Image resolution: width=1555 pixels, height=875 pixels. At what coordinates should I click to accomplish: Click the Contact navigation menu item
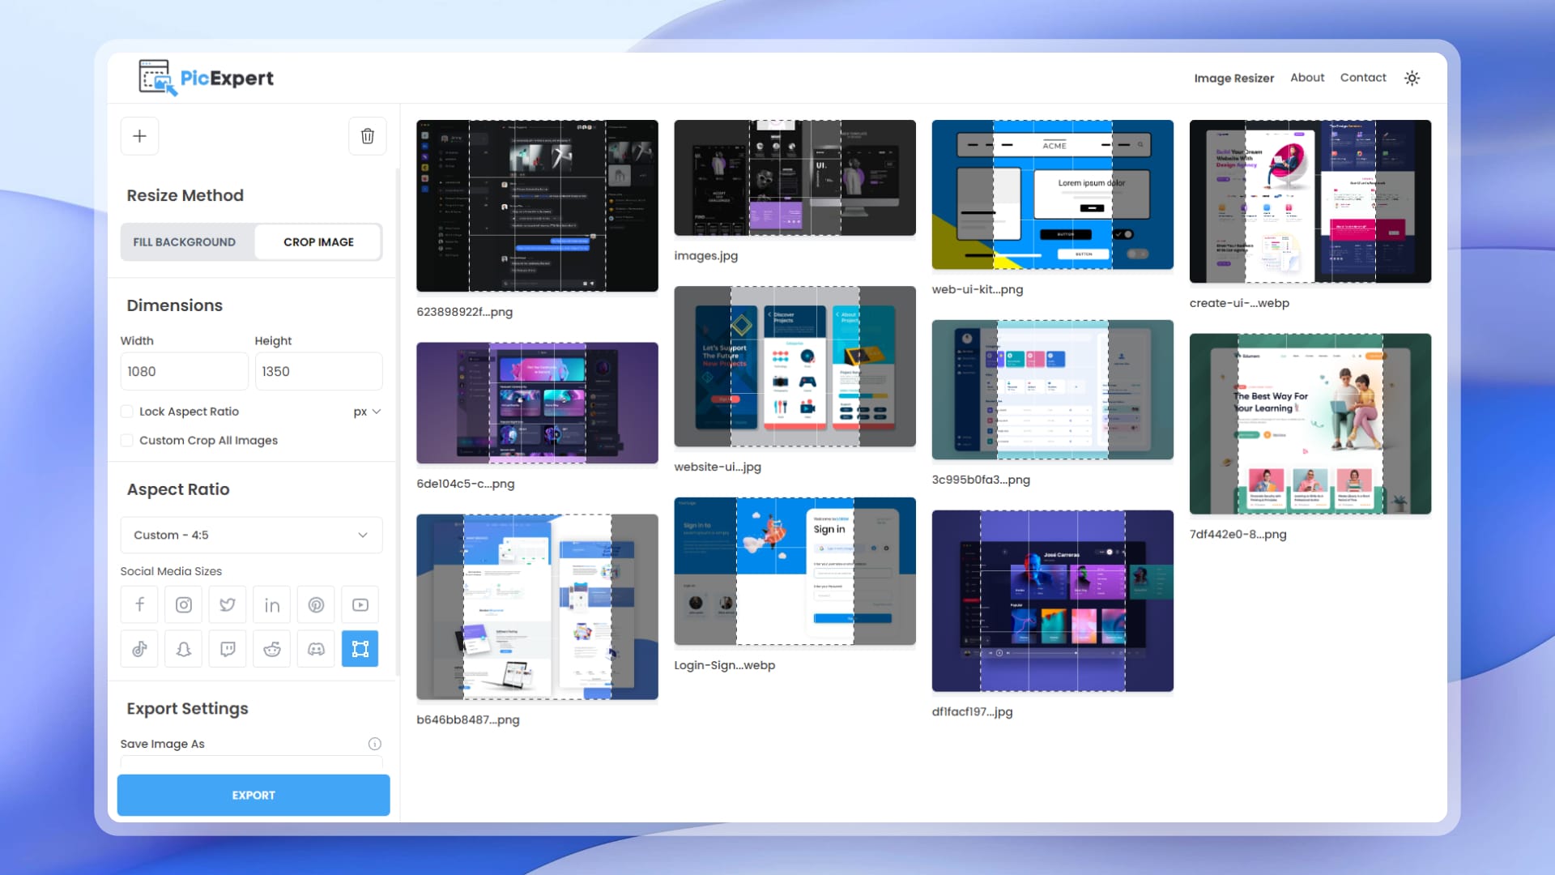[1363, 77]
